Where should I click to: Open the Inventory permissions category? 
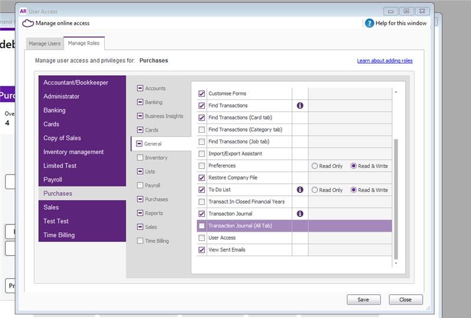(156, 158)
